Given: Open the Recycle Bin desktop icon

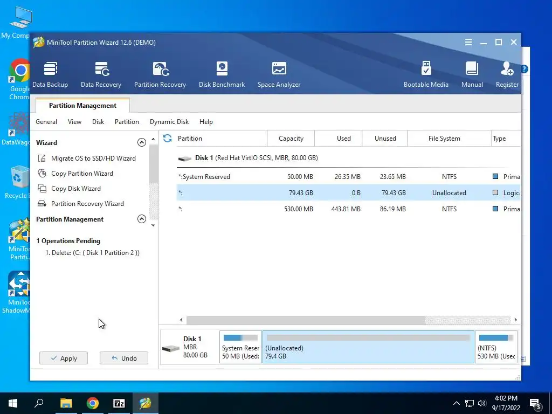Looking at the screenshot, I should click(x=18, y=182).
